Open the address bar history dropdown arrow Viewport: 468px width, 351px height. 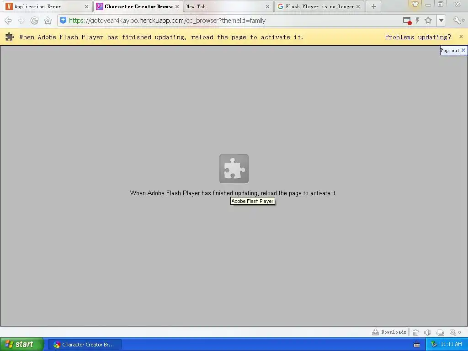(x=441, y=21)
